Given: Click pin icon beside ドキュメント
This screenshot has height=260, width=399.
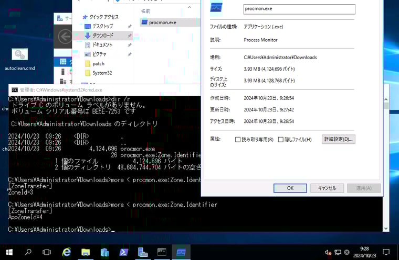Looking at the screenshot, I should coord(130,45).
